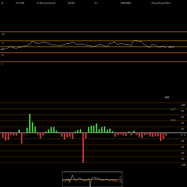Click the 30 level label on RSI axis
The width and height of the screenshot is (187, 187).
tap(3, 55)
